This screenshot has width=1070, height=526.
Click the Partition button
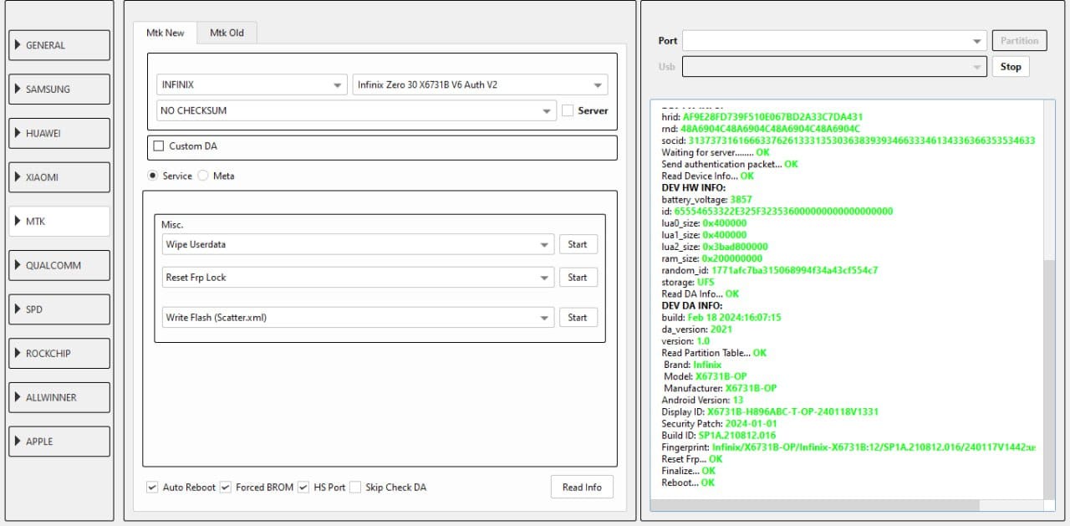point(1019,40)
